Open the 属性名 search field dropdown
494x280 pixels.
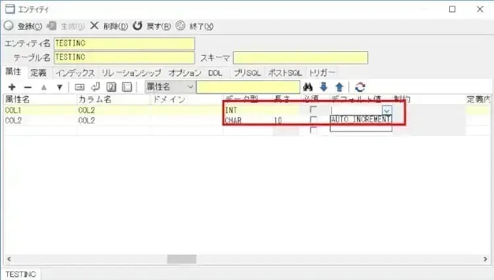(190, 87)
